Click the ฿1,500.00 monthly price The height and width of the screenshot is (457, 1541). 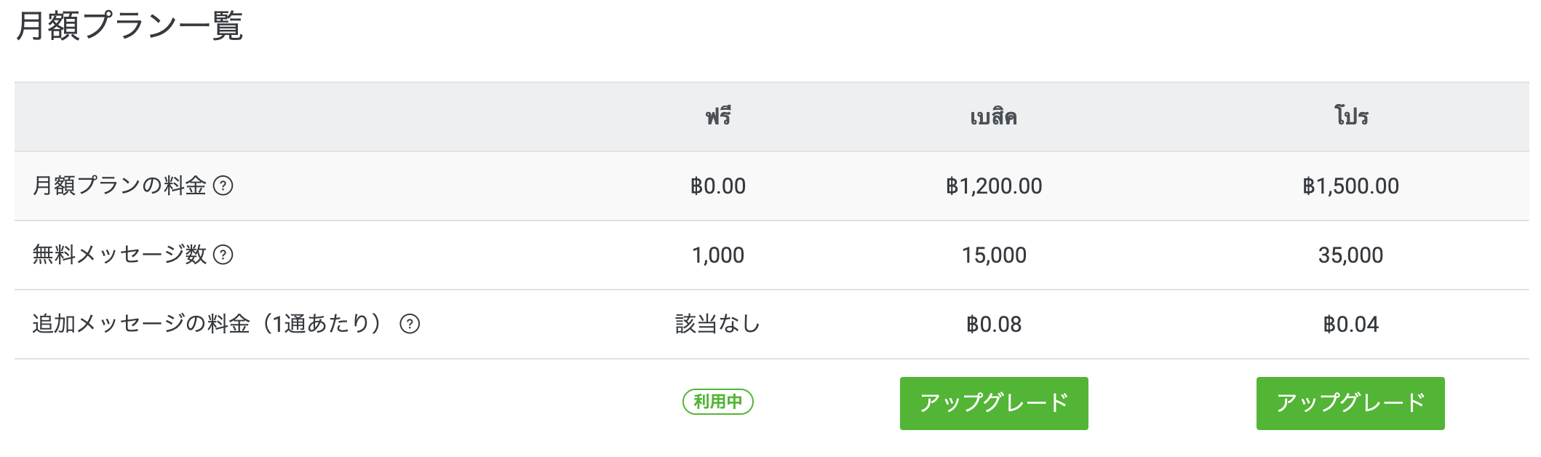(x=1351, y=186)
